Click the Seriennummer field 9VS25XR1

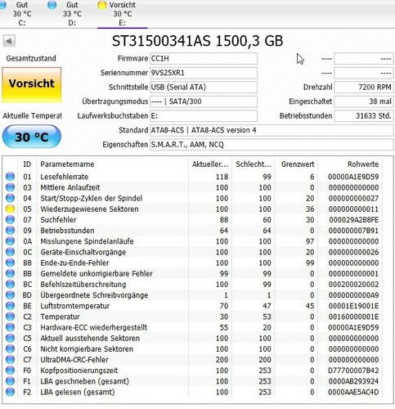(204, 73)
